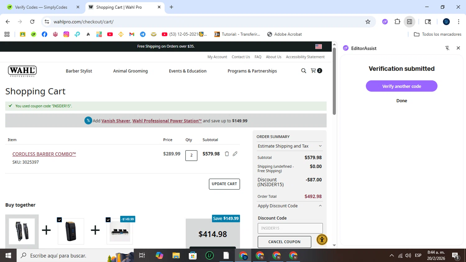Open the Animal Grooming menu
The width and height of the screenshot is (466, 262).
pyautogui.click(x=130, y=71)
